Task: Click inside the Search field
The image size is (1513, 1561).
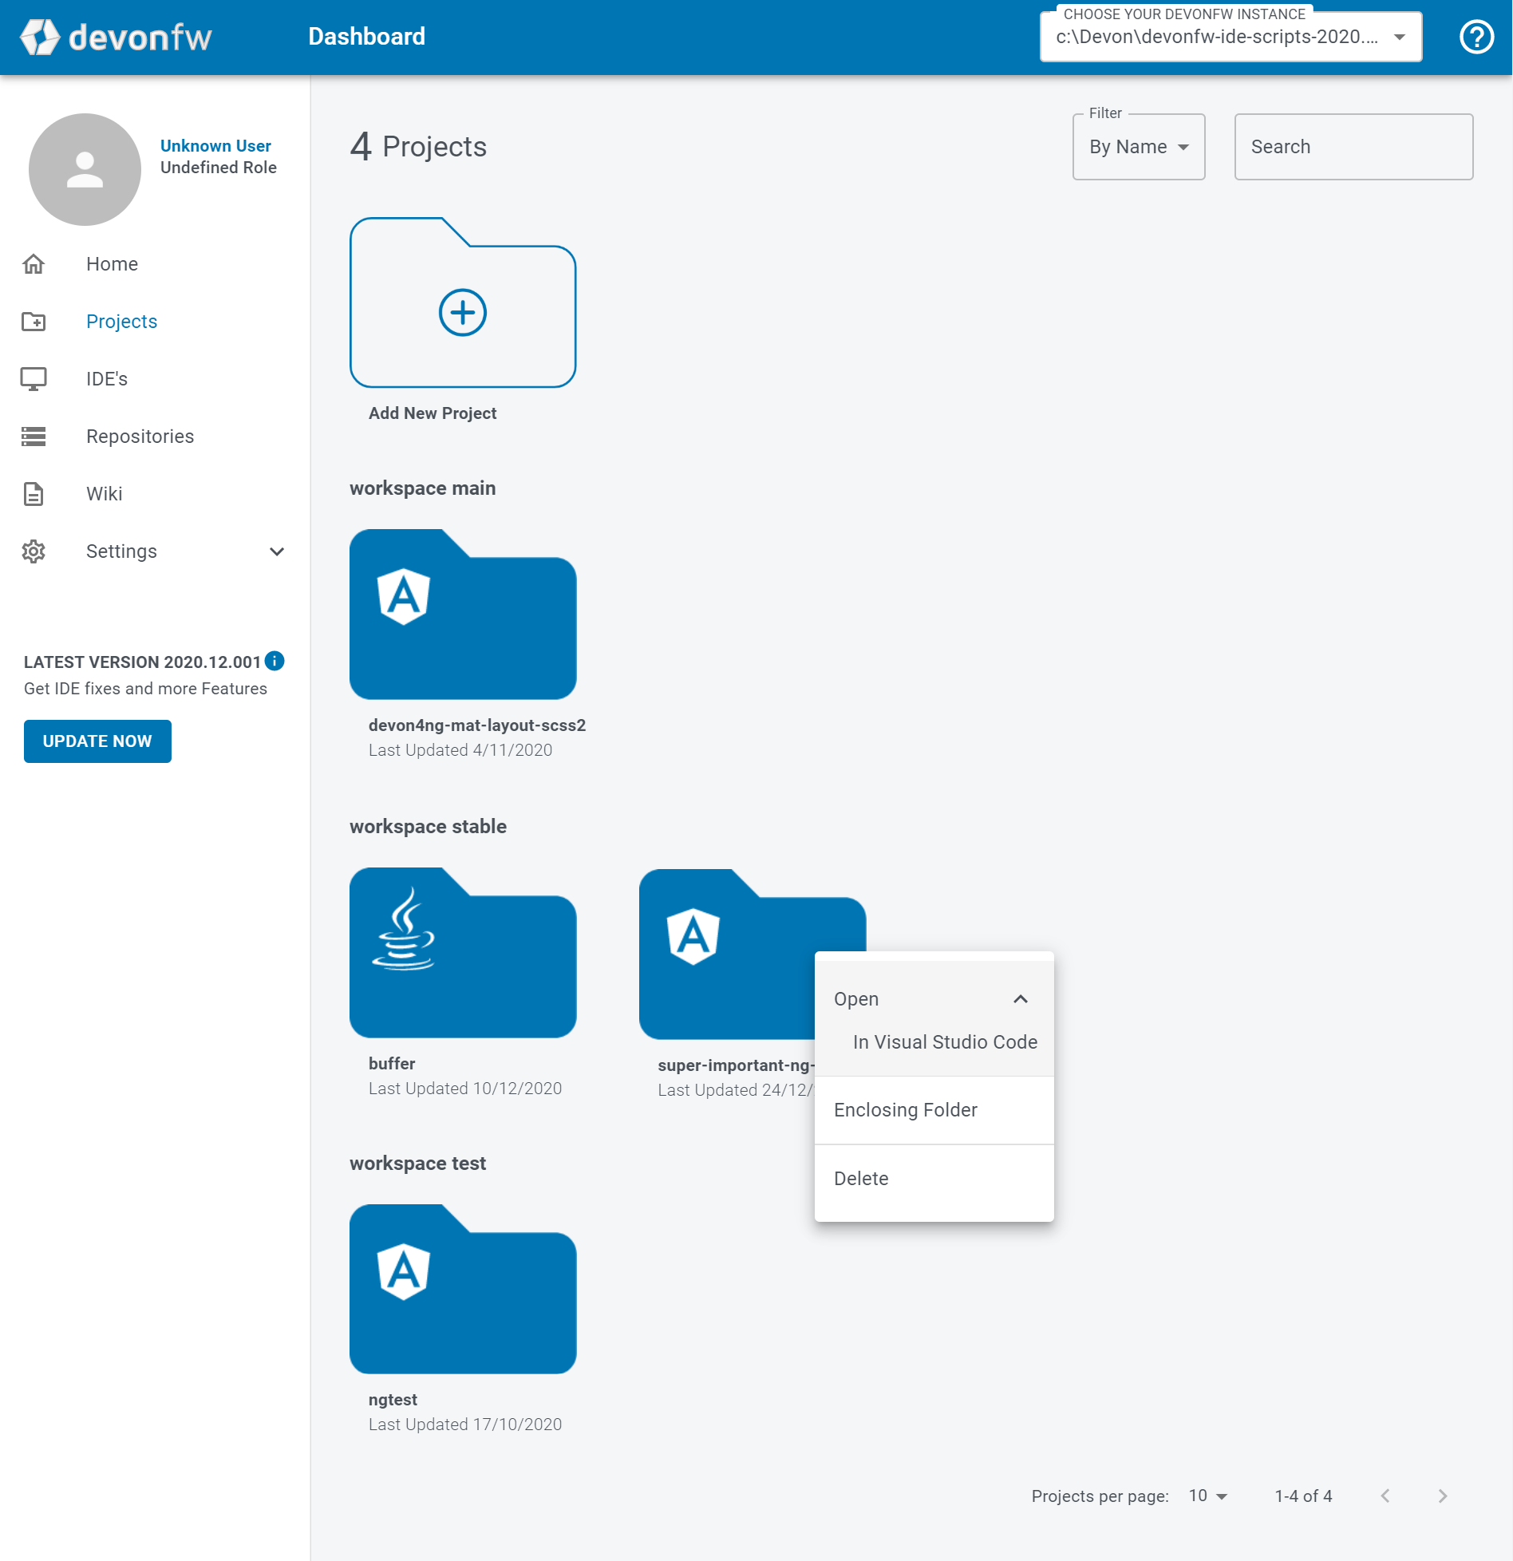Action: coord(1353,147)
